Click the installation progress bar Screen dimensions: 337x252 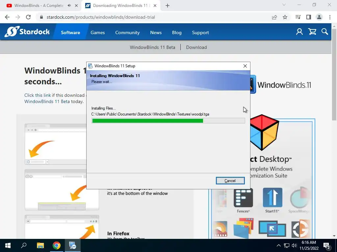click(168, 121)
